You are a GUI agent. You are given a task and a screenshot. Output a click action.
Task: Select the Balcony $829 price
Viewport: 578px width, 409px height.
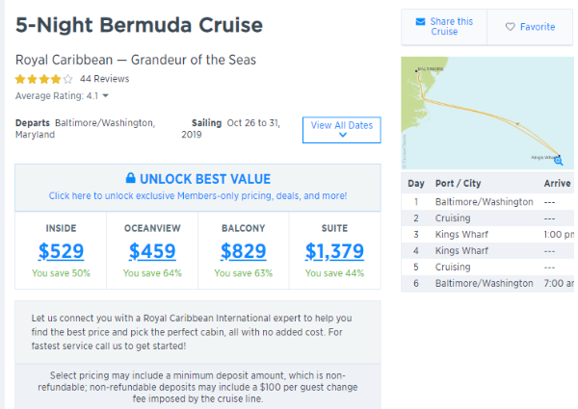pos(244,251)
